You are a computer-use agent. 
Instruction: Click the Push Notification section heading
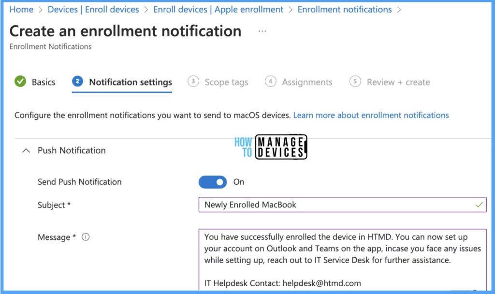click(72, 150)
